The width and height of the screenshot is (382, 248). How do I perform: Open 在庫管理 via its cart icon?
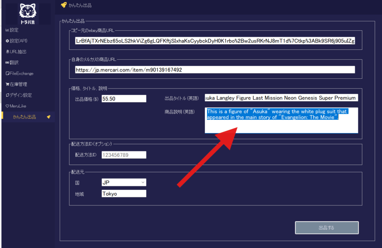7,84
